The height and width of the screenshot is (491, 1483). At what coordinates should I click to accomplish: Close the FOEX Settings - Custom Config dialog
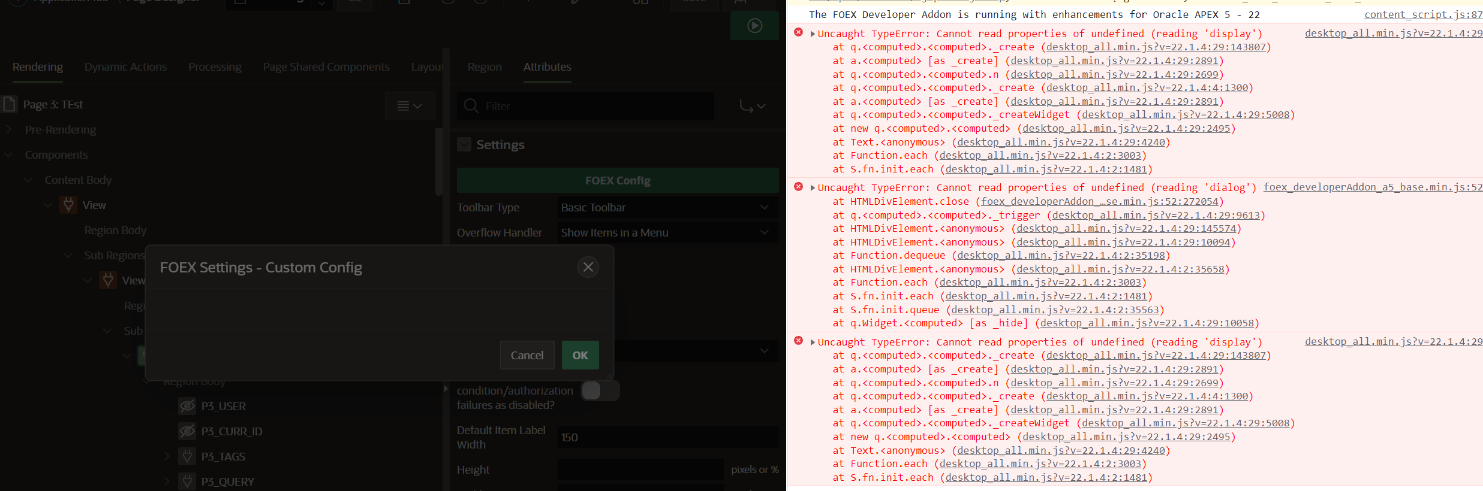coord(588,267)
